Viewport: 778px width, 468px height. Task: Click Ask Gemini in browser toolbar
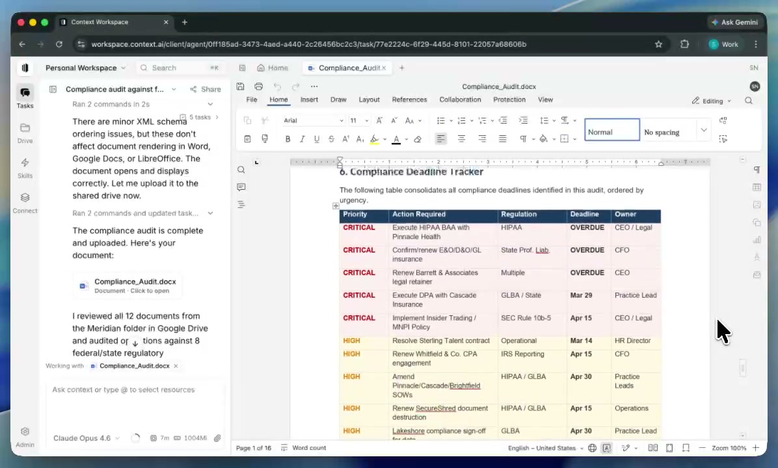tap(734, 22)
